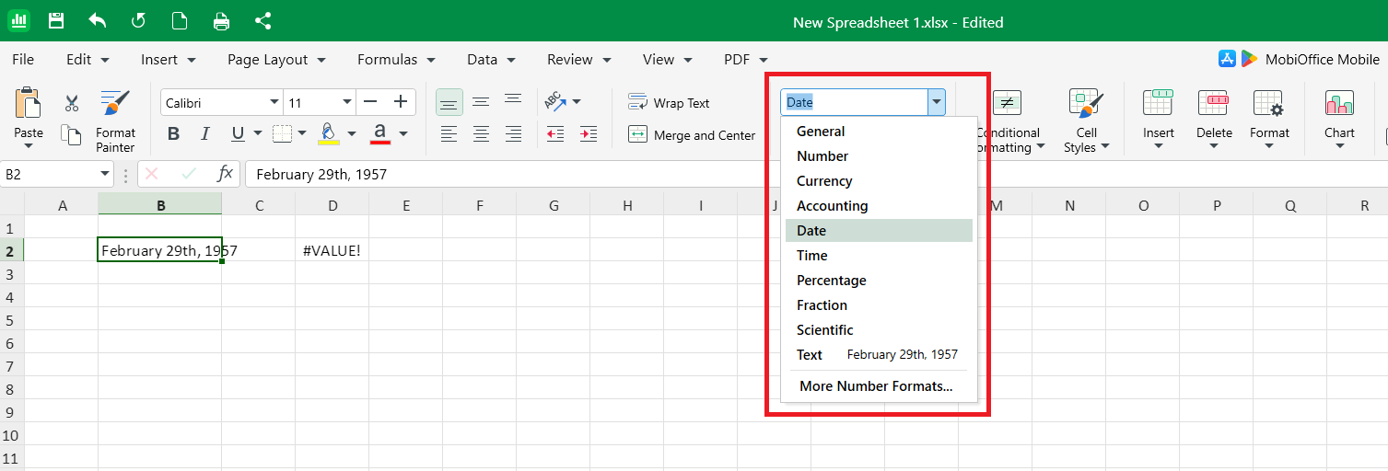Click the yellow fill color swatch
The image size is (1388, 471).
pos(329,134)
